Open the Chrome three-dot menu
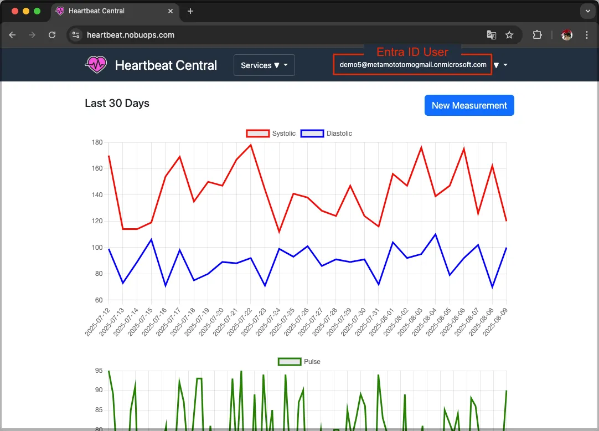Viewport: 599px width, 431px height. tap(587, 35)
